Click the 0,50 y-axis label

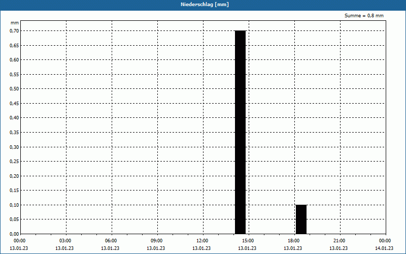(x=14, y=89)
